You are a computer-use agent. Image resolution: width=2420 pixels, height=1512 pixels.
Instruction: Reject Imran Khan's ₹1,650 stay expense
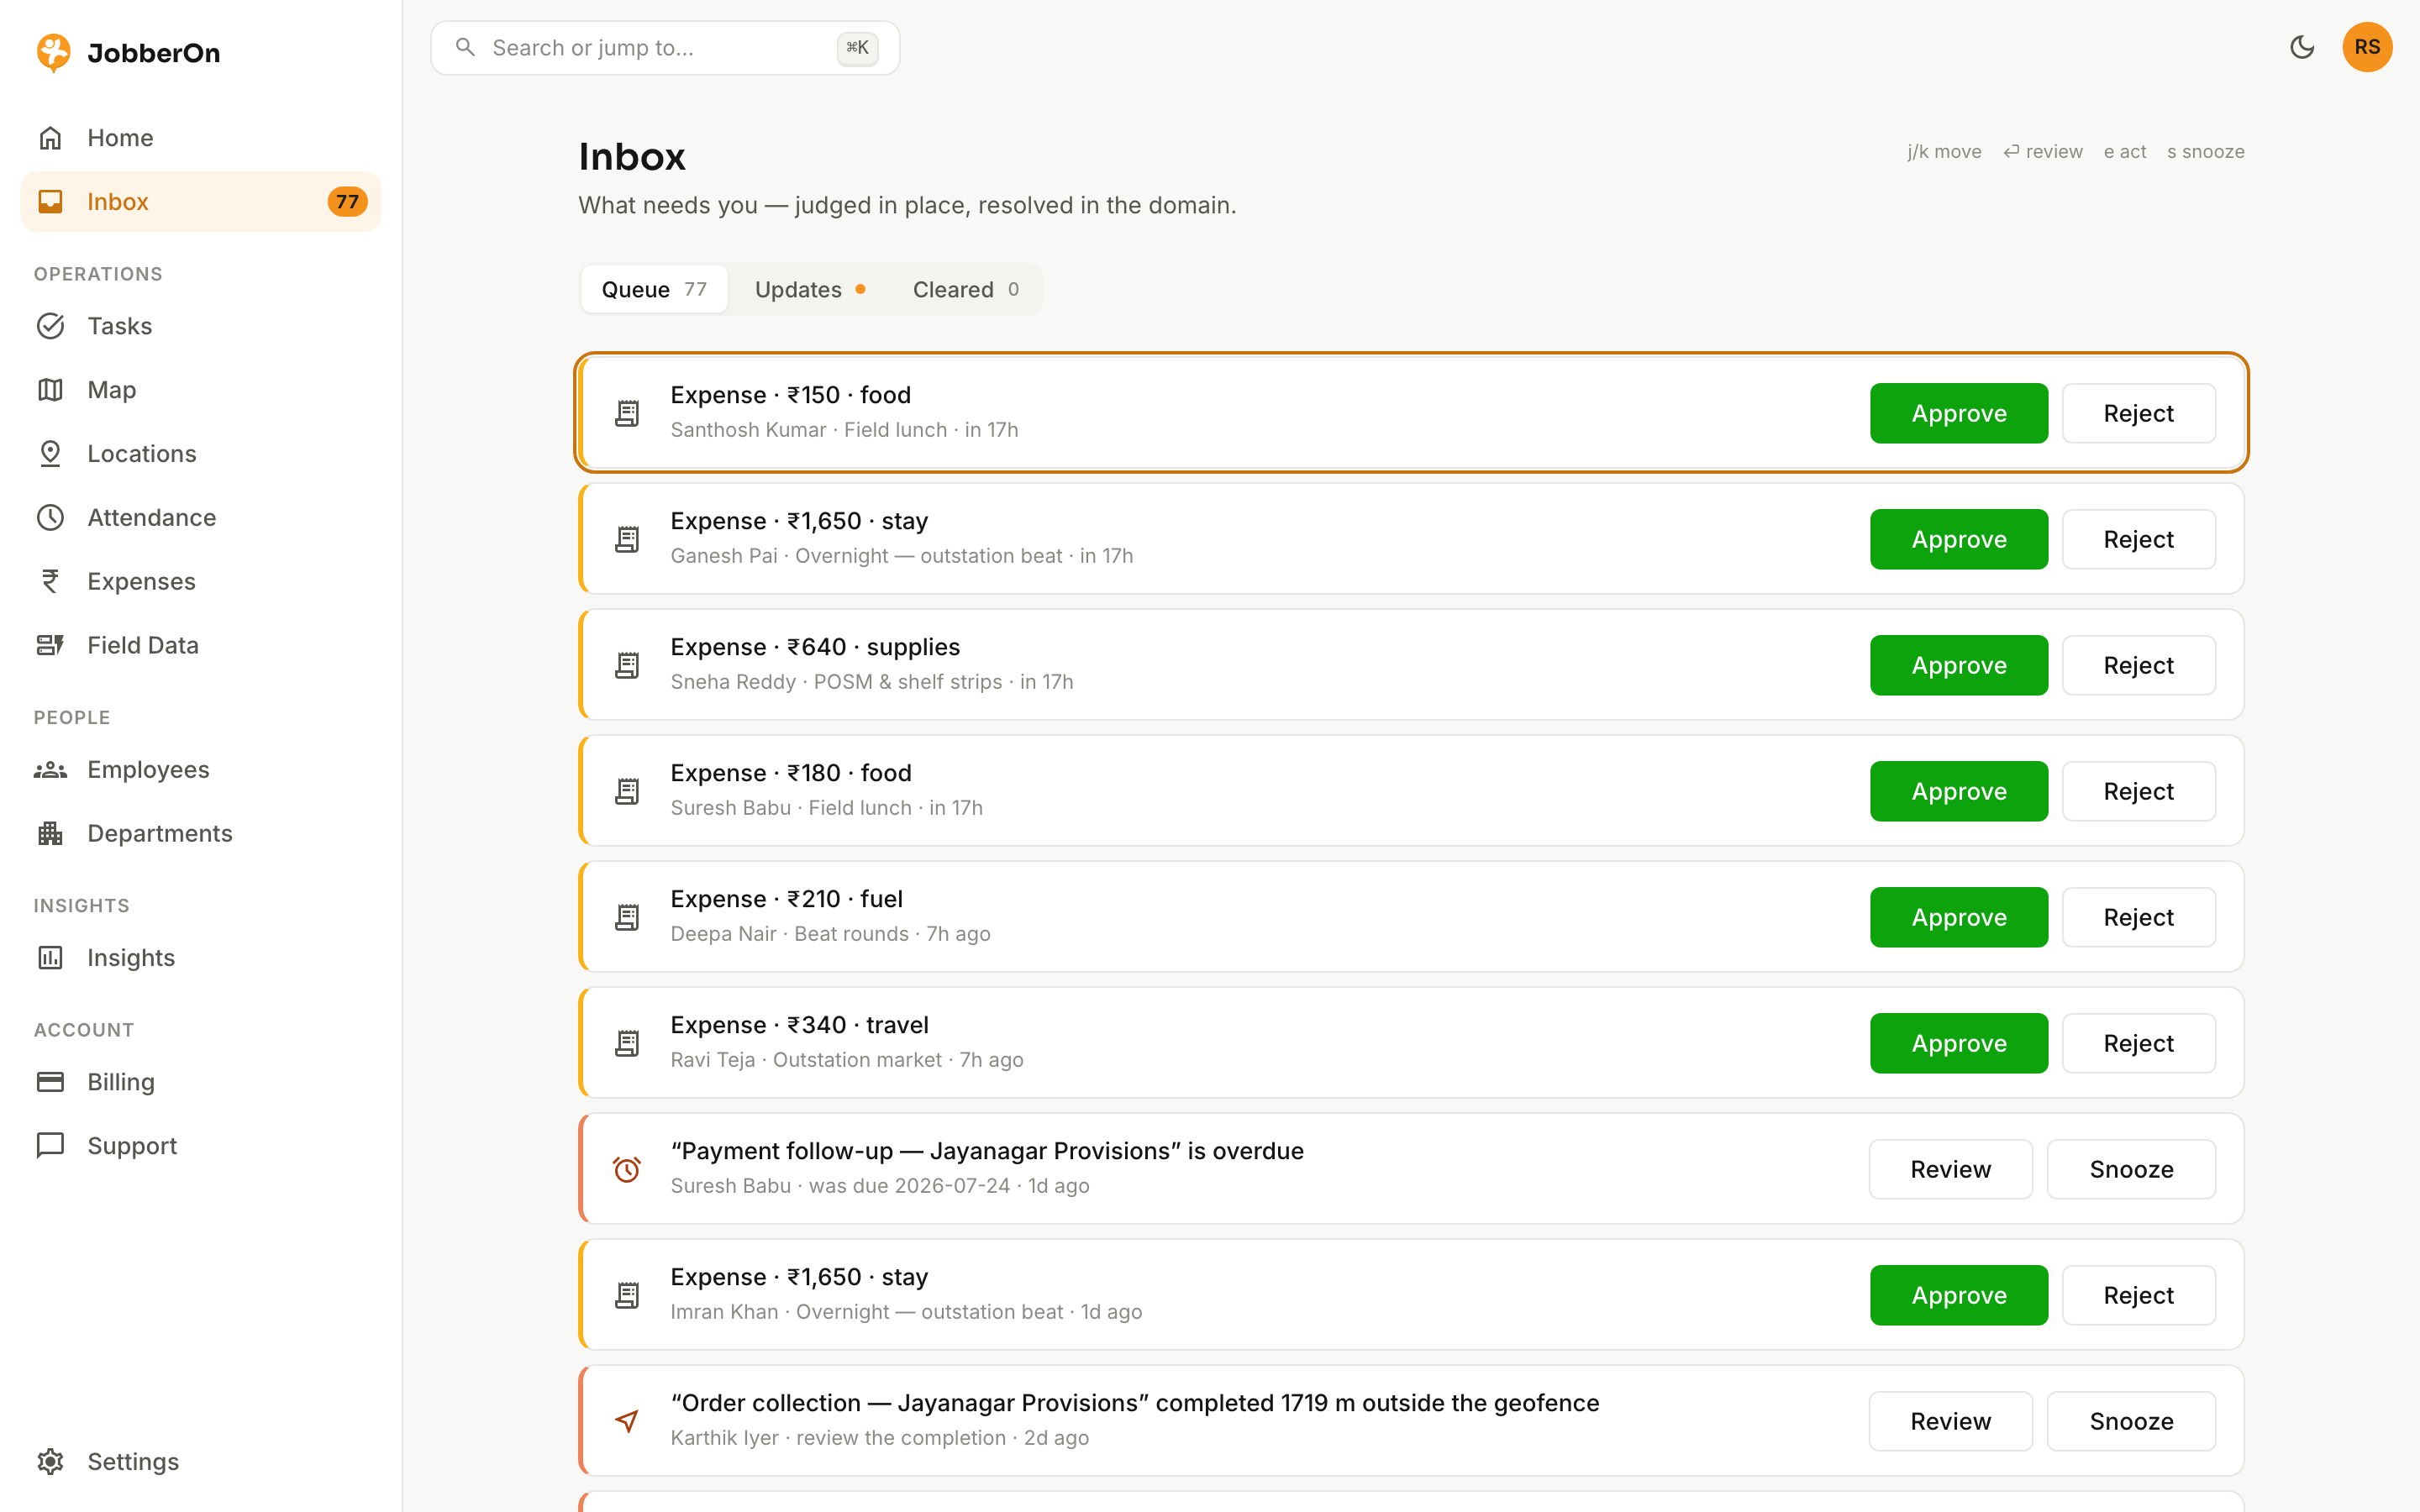pos(2139,1295)
